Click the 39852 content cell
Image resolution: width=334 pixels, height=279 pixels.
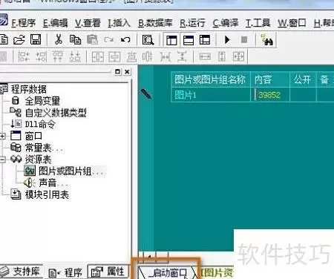(270, 94)
